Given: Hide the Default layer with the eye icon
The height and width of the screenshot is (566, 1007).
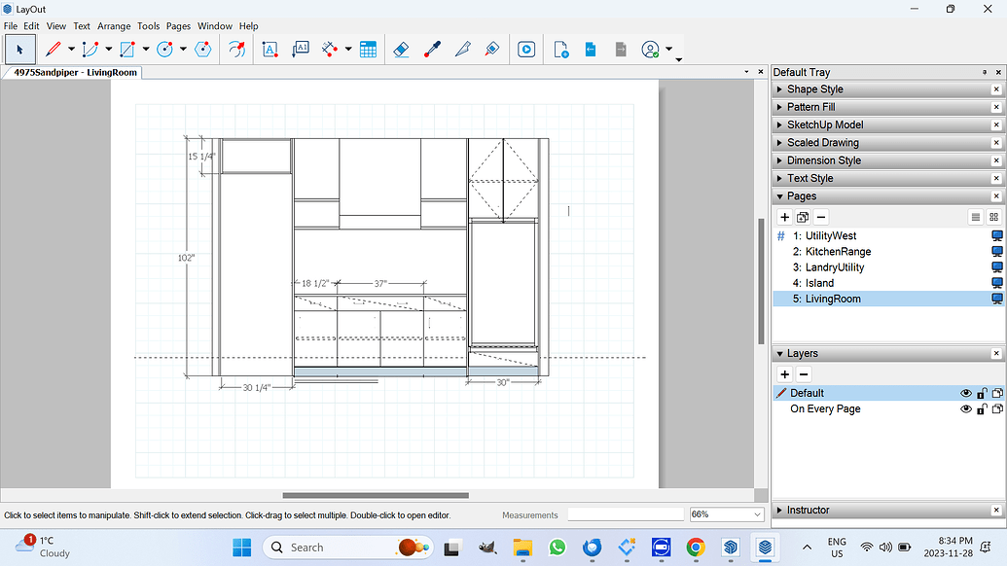Looking at the screenshot, I should [x=965, y=392].
